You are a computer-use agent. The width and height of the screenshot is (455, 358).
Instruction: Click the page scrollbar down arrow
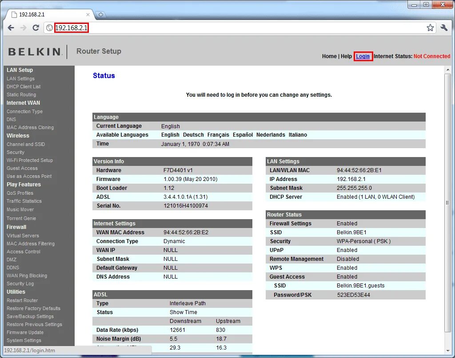coord(448,351)
